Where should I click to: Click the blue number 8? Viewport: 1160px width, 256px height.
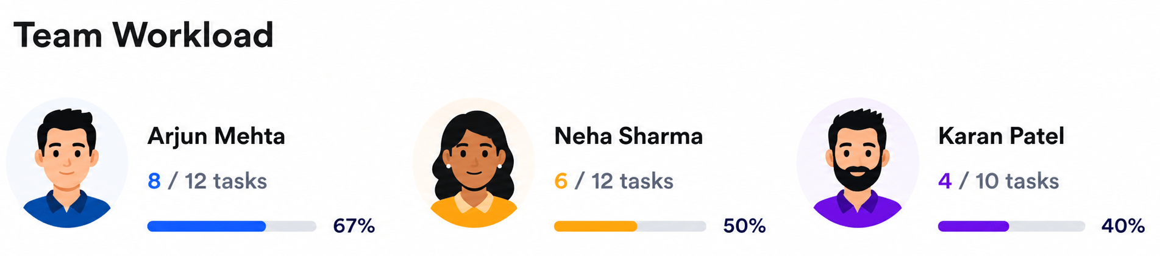(154, 181)
